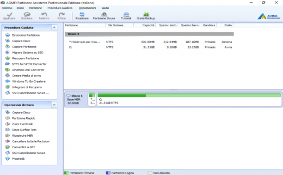Click the Creare Media di avvio icon

click(7, 75)
